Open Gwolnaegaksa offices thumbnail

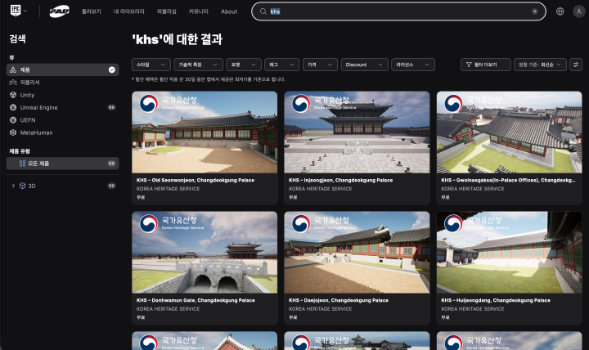tap(510, 132)
